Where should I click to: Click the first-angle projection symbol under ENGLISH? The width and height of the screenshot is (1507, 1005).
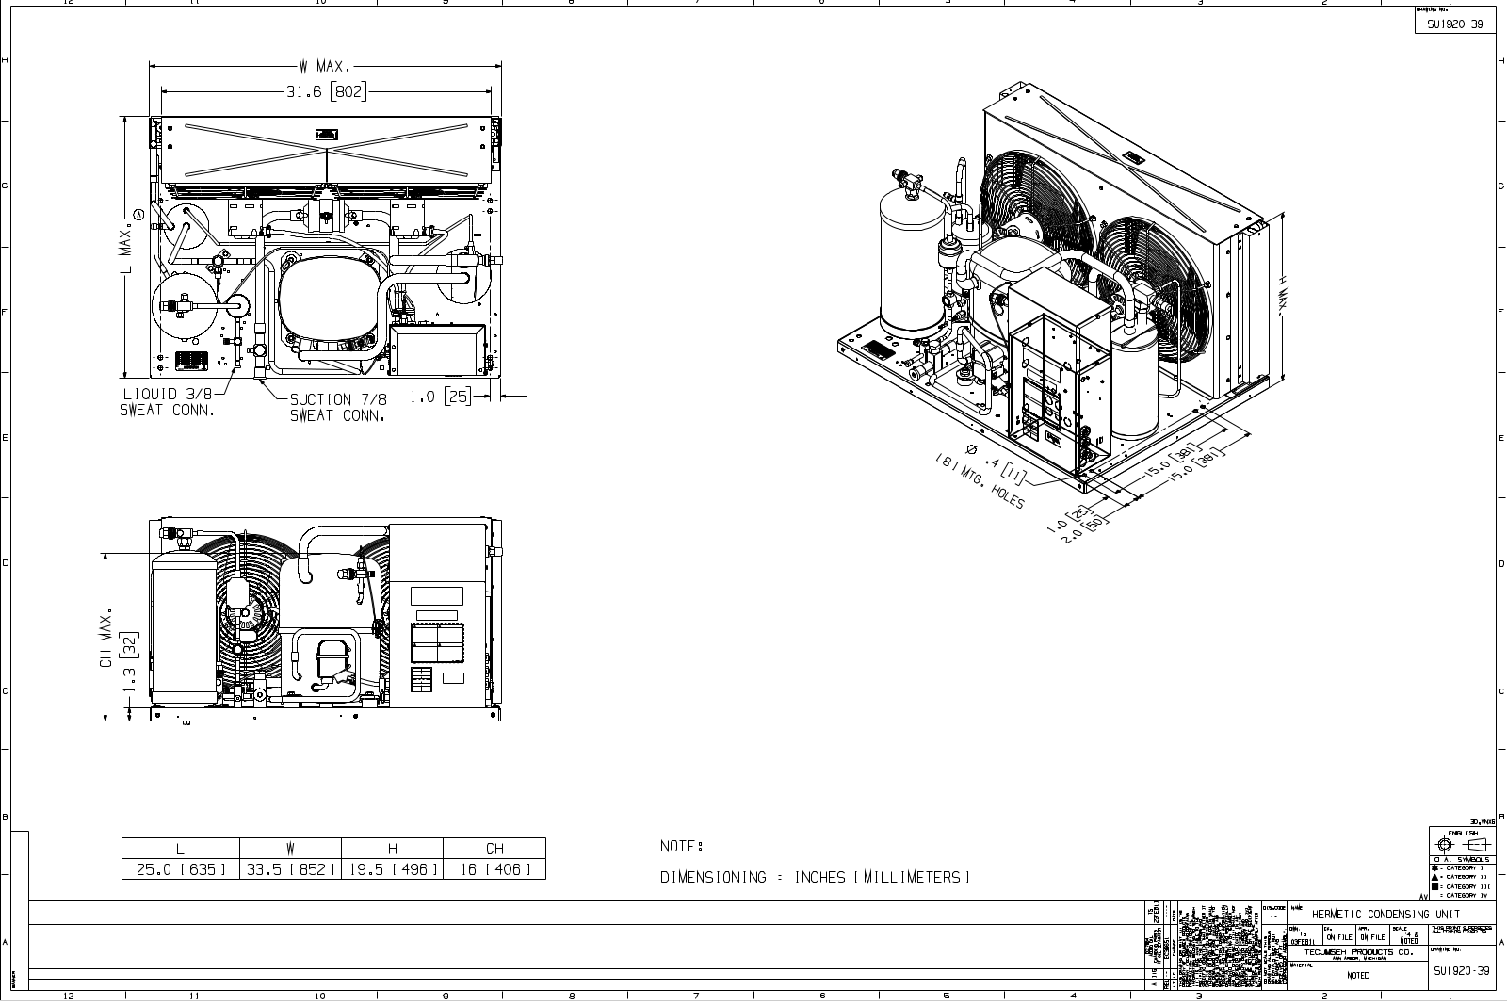coord(1464,845)
